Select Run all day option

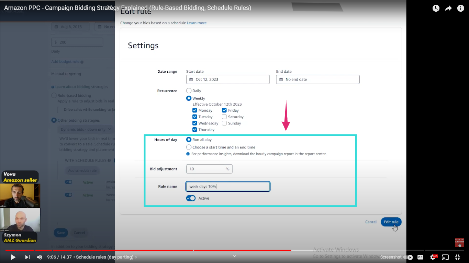[x=189, y=140]
